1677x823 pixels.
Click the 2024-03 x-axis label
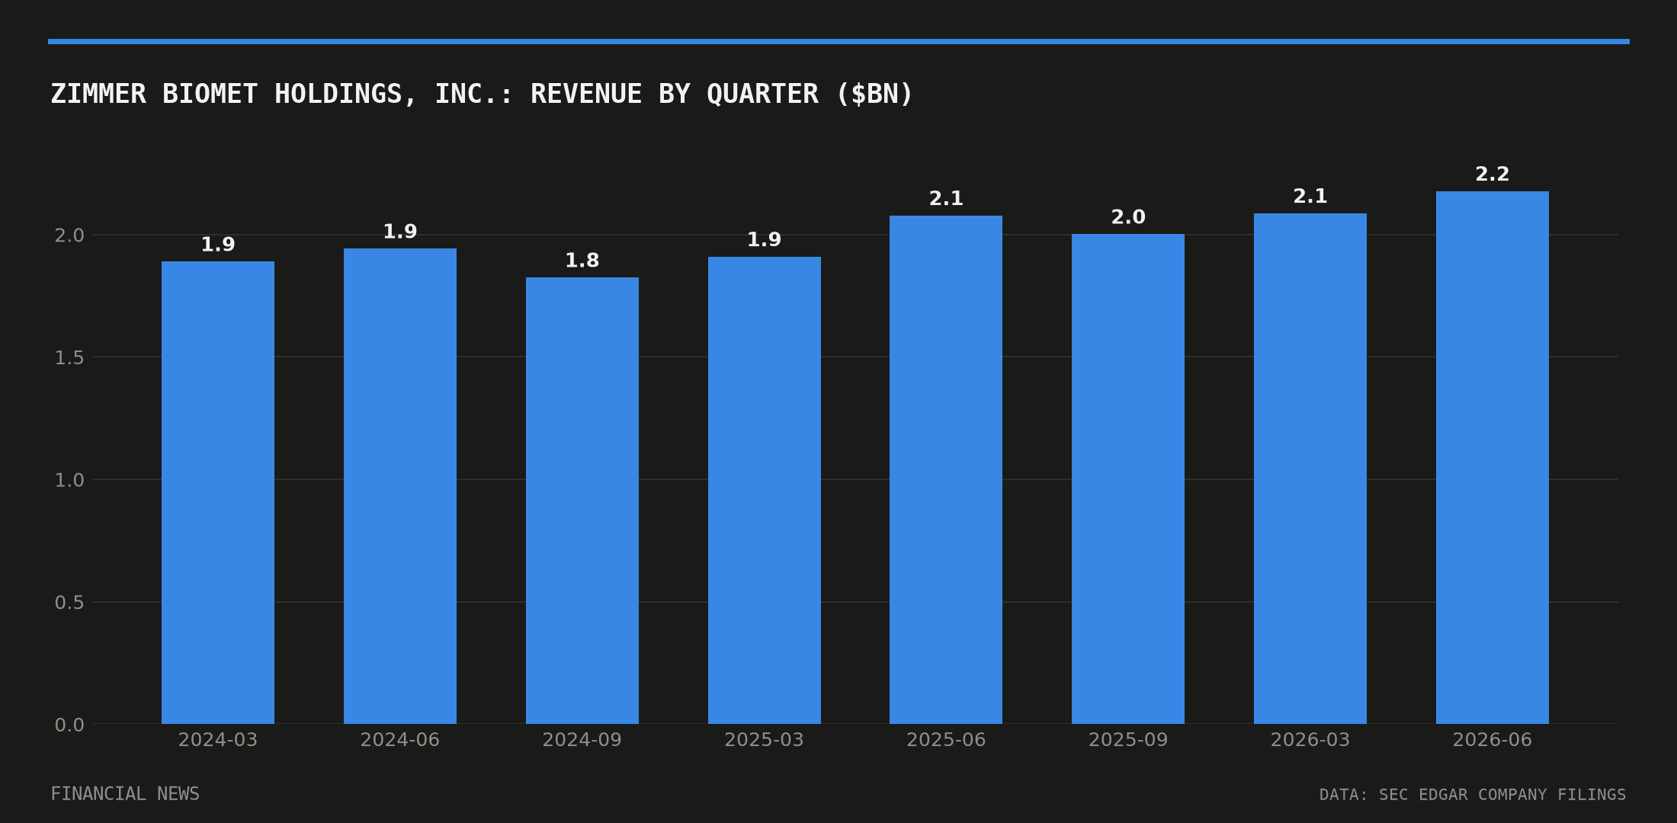[x=218, y=740]
